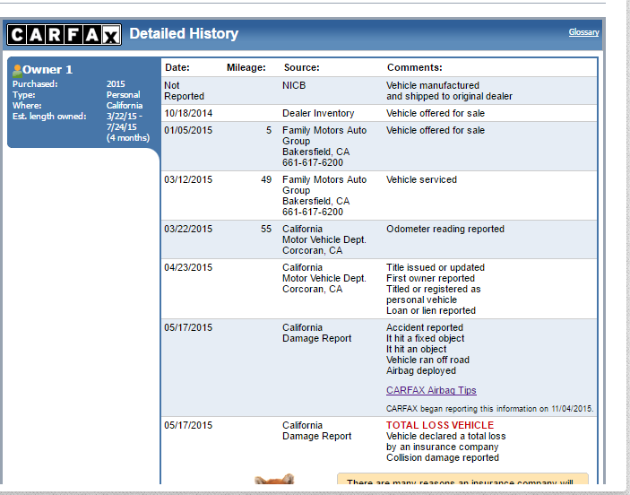Click the Date column header

pos(177,67)
